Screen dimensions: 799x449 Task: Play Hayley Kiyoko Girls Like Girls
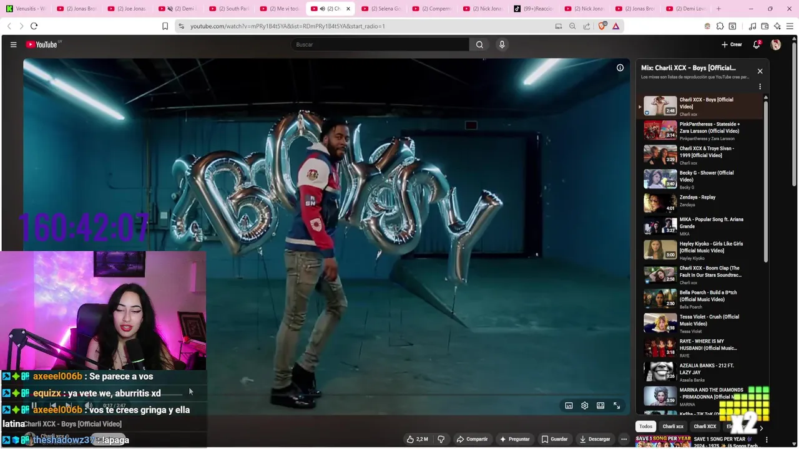point(699,250)
